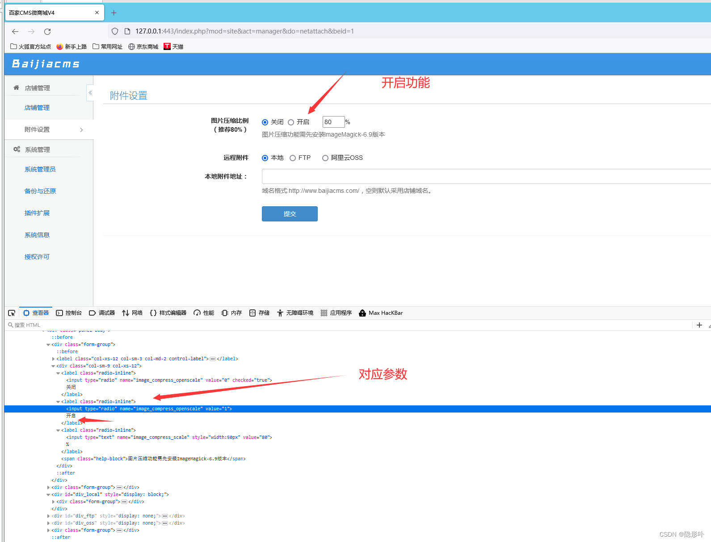Expand the control-label label node
Image resolution: width=711 pixels, height=542 pixels.
click(53, 359)
